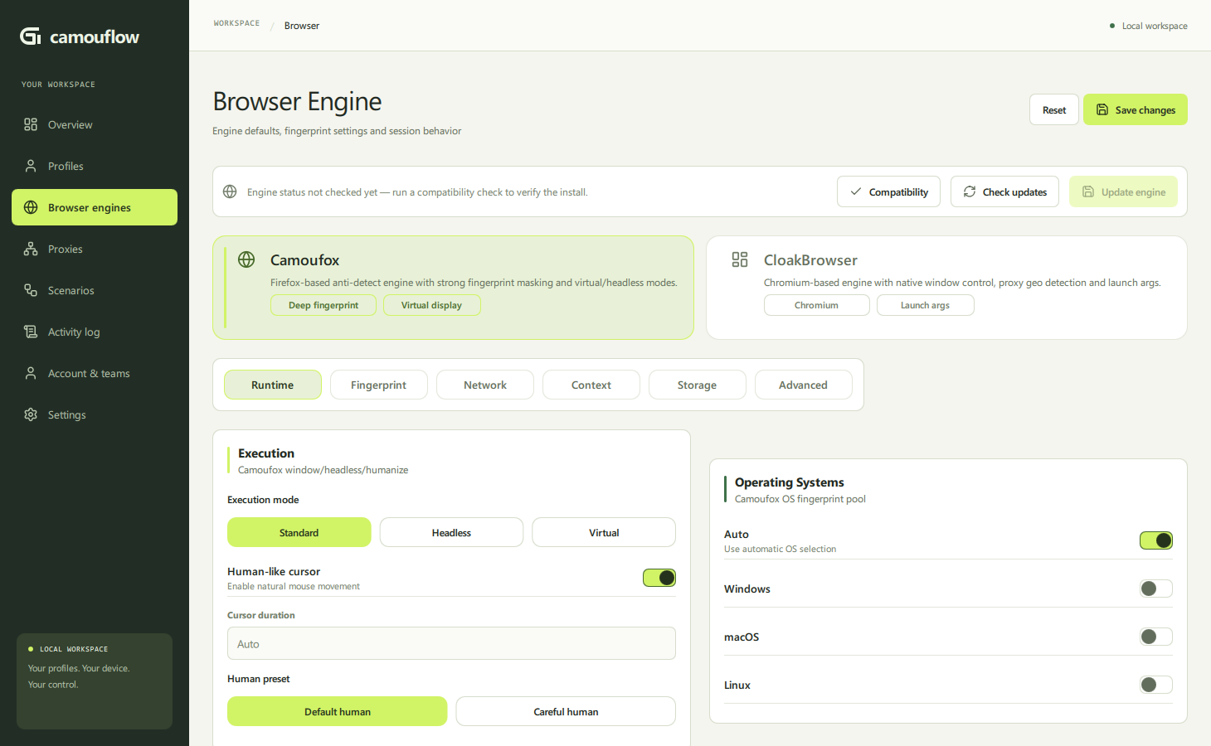Select Virtual execution mode
The height and width of the screenshot is (746, 1211).
click(604, 532)
